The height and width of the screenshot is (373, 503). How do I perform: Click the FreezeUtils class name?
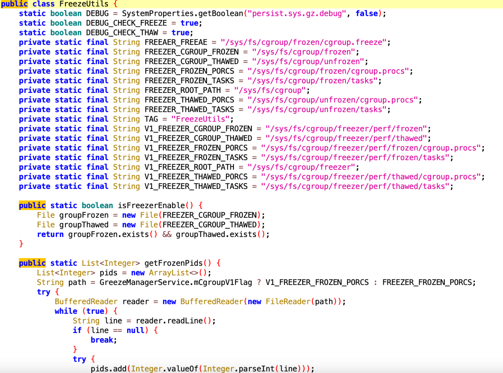(x=84, y=4)
